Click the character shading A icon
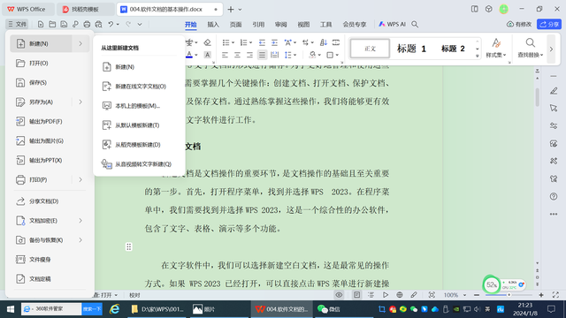566x318 pixels. pyautogui.click(x=207, y=55)
